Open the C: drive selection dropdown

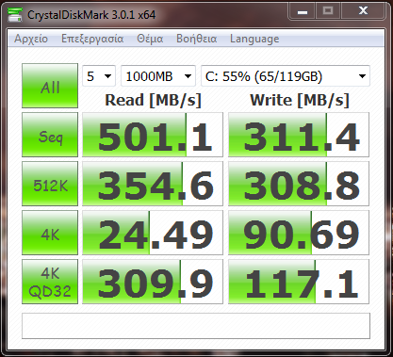click(x=286, y=76)
